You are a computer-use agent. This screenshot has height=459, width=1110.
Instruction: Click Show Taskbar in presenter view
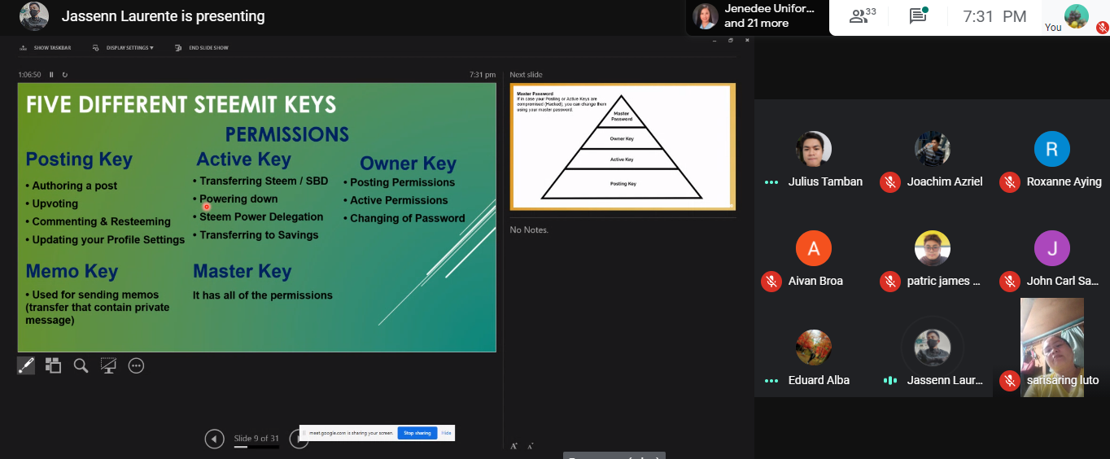46,48
